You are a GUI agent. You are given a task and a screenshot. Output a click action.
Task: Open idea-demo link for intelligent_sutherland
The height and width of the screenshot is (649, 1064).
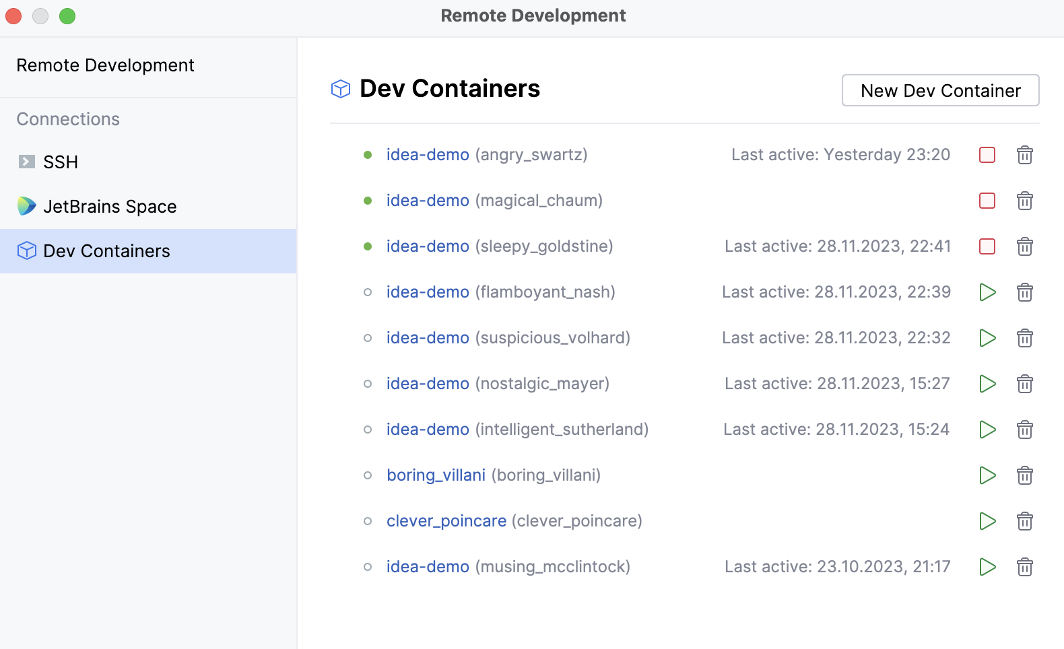(428, 430)
